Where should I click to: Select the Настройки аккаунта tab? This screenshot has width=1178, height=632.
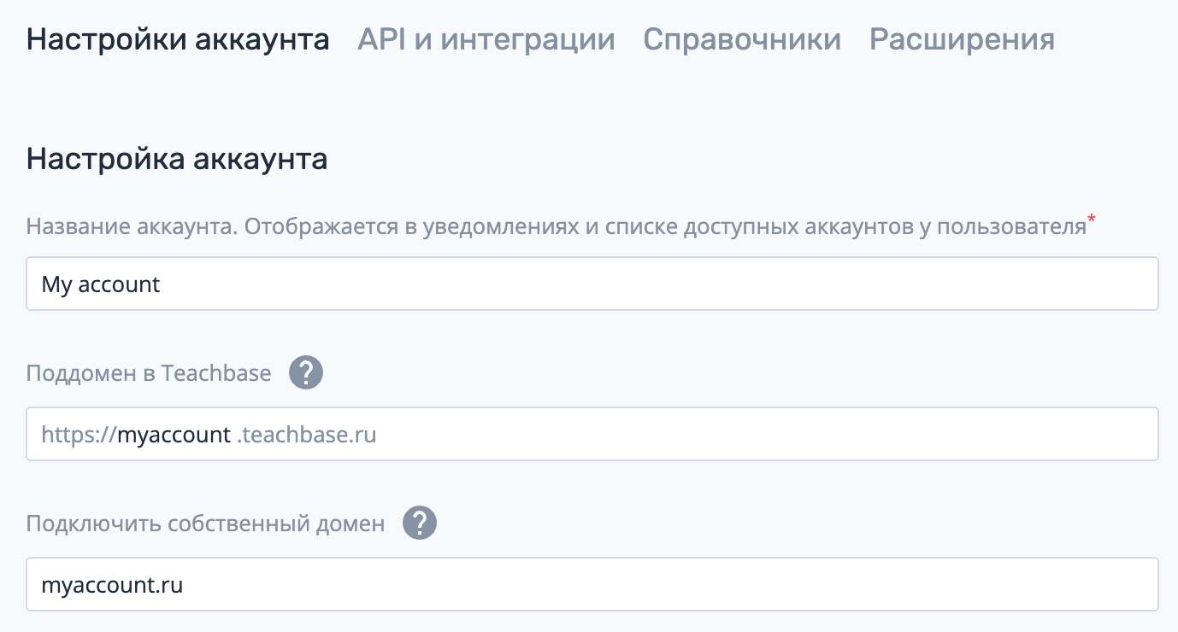click(178, 39)
